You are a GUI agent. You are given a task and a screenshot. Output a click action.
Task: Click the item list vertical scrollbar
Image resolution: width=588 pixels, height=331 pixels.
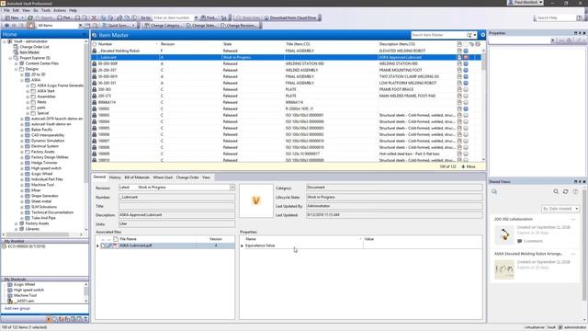coord(483,104)
